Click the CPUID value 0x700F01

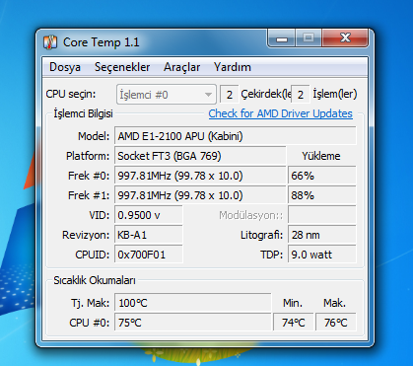pos(149,255)
